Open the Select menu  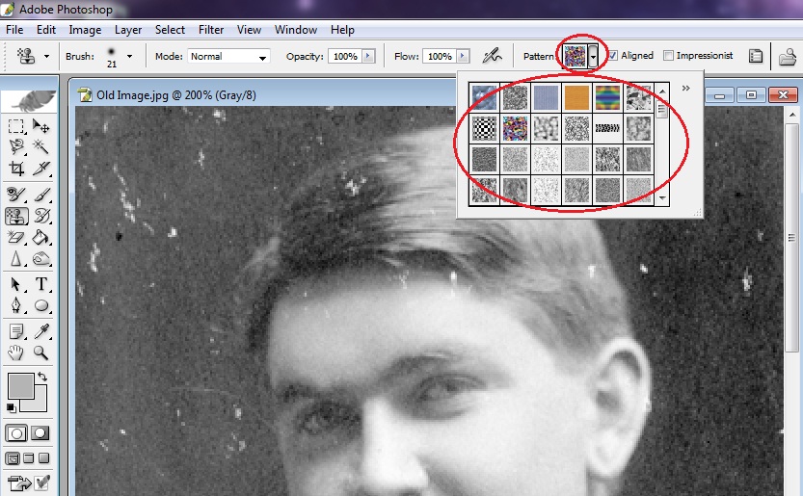[x=170, y=30]
